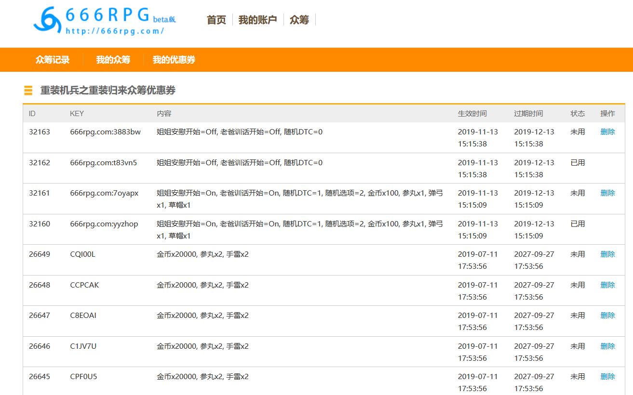This screenshot has height=395, width=633.
Task: Select key 666rpg.com:7oyapx
Action: click(104, 193)
